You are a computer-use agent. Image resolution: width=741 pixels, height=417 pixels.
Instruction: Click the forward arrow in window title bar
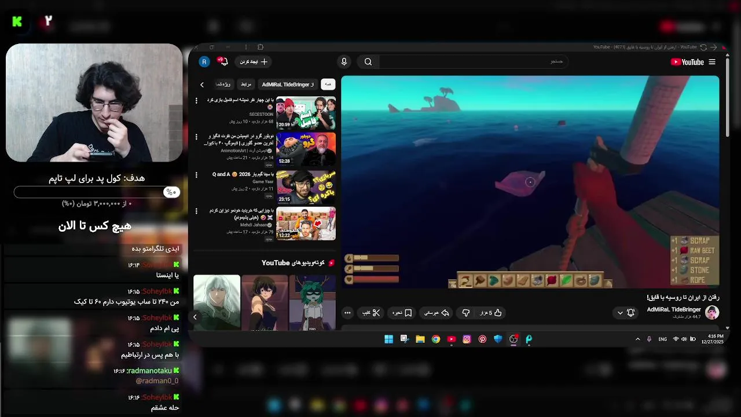coord(714,47)
